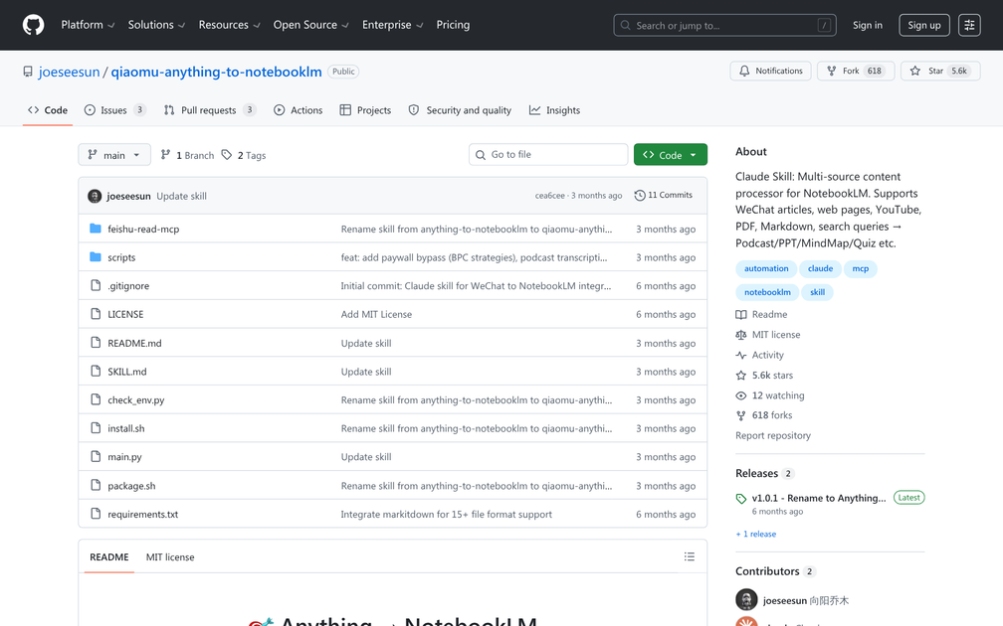Expand the Solutions dropdown

[157, 25]
